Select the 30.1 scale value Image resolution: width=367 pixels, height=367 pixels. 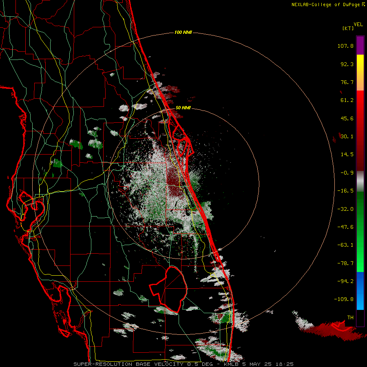[347, 137]
